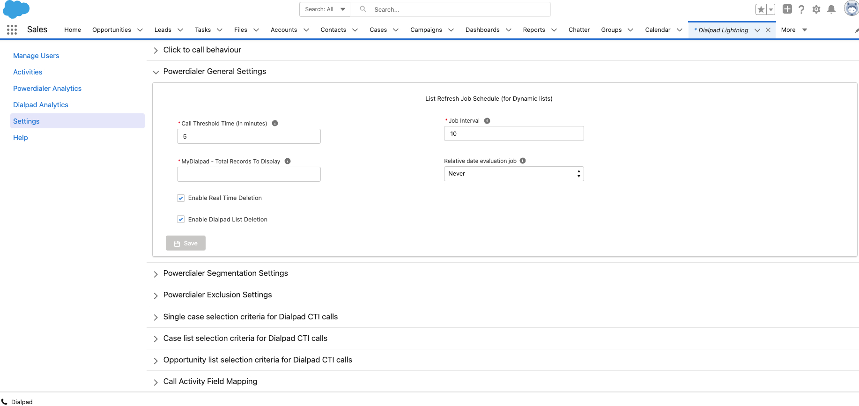Open the Contacts tab

coord(333,30)
